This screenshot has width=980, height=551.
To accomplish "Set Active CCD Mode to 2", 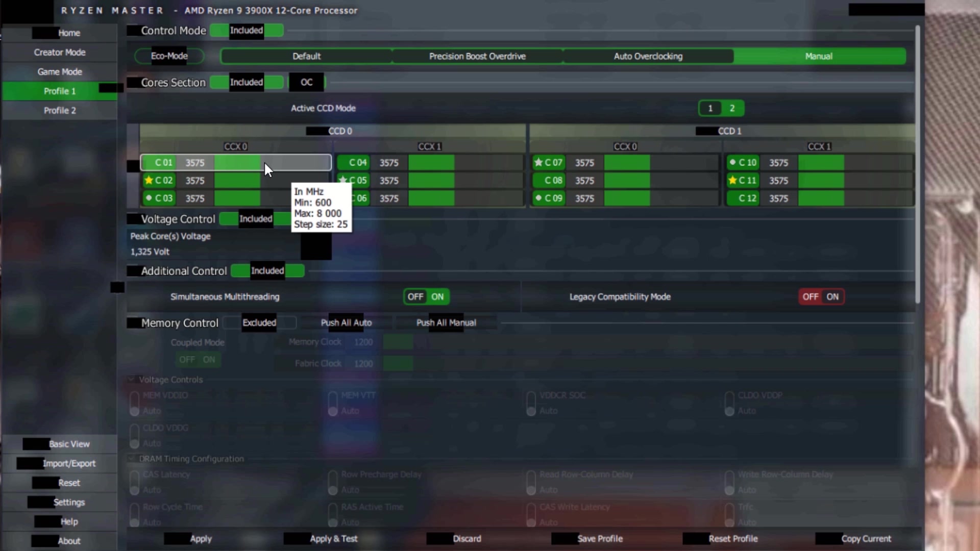I will tap(732, 108).
